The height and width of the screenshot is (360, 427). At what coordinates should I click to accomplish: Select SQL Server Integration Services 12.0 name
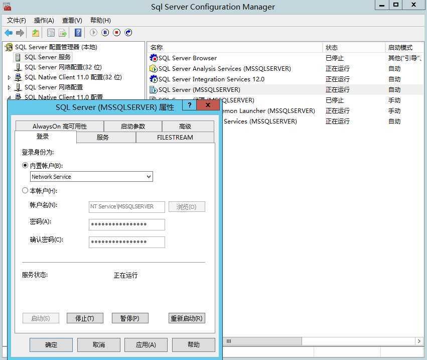pyautogui.click(x=212, y=79)
